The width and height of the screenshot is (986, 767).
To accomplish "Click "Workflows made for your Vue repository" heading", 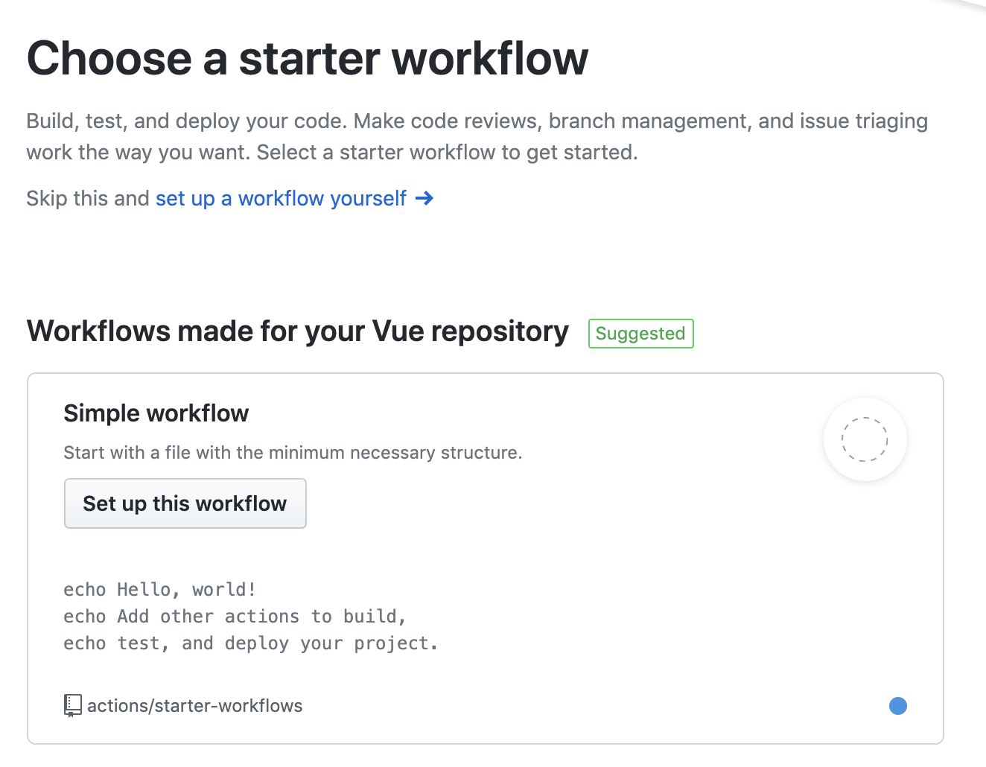I will (297, 331).
